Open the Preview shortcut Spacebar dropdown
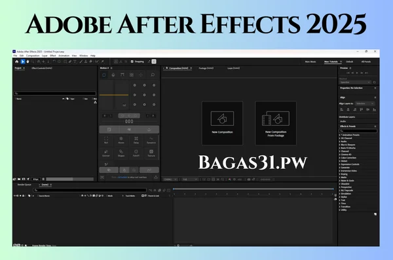393x260 pixels. [355, 83]
